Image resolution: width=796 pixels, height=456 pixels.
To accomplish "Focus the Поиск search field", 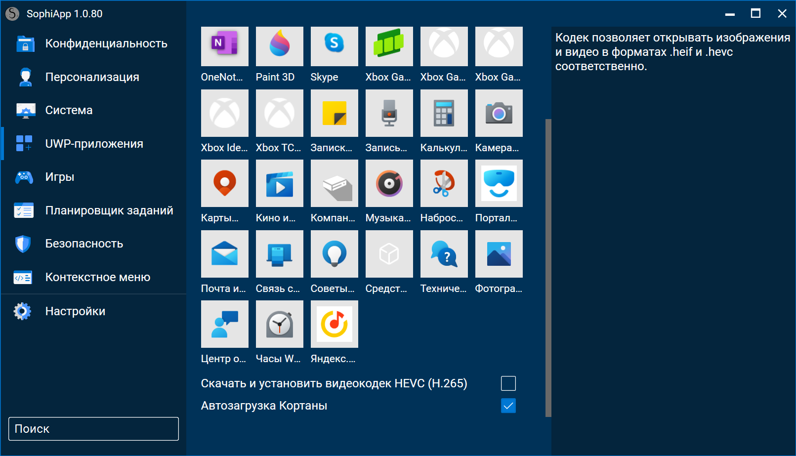I will click(x=93, y=429).
